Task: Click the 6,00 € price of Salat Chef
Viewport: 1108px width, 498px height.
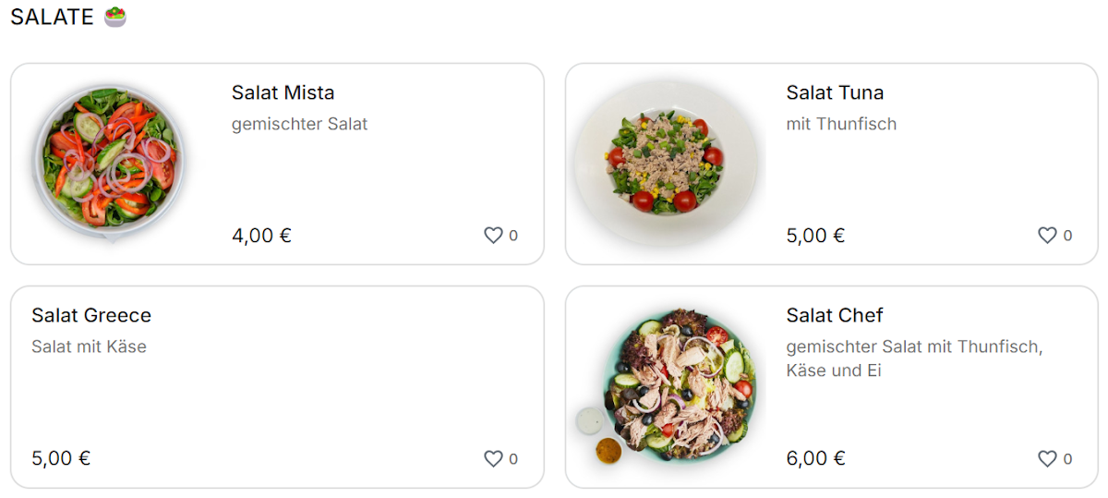Action: point(815,458)
